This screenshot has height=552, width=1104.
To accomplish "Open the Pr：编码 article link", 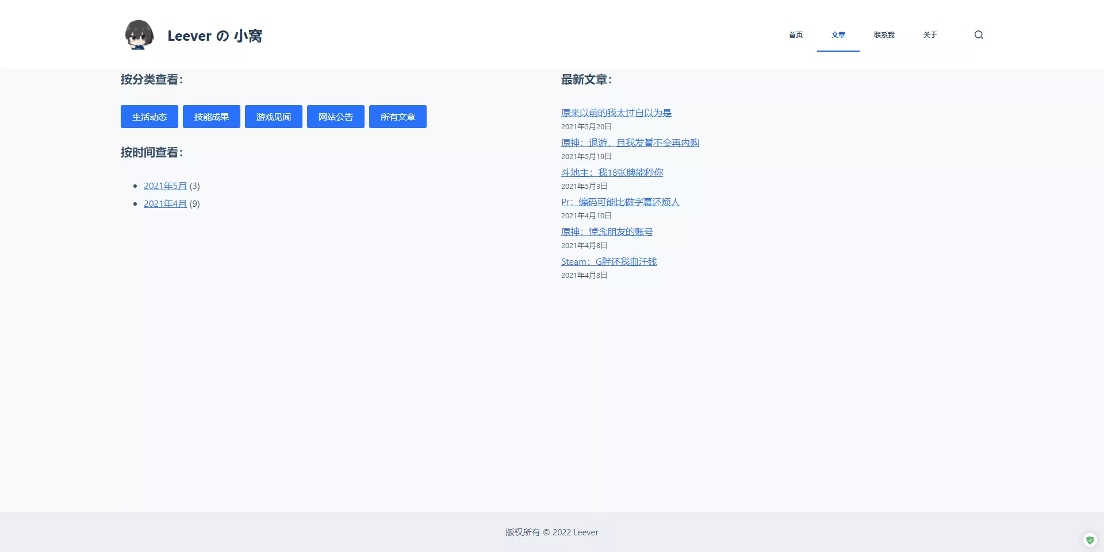I will (620, 202).
